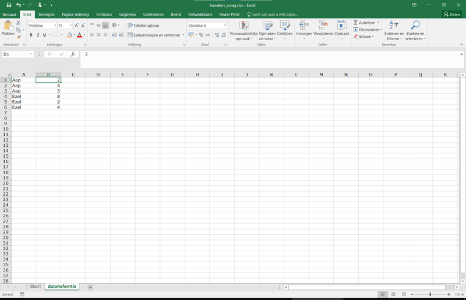Click the Select All corner button
466x300 pixels.
click(x=6, y=75)
